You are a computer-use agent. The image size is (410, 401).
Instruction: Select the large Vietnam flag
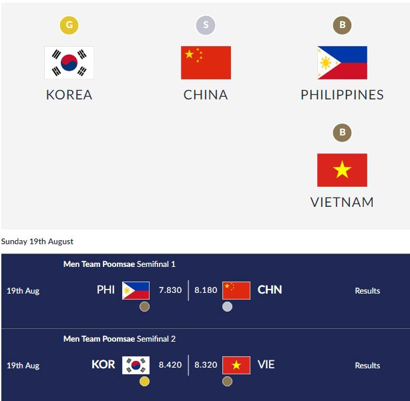[342, 170]
